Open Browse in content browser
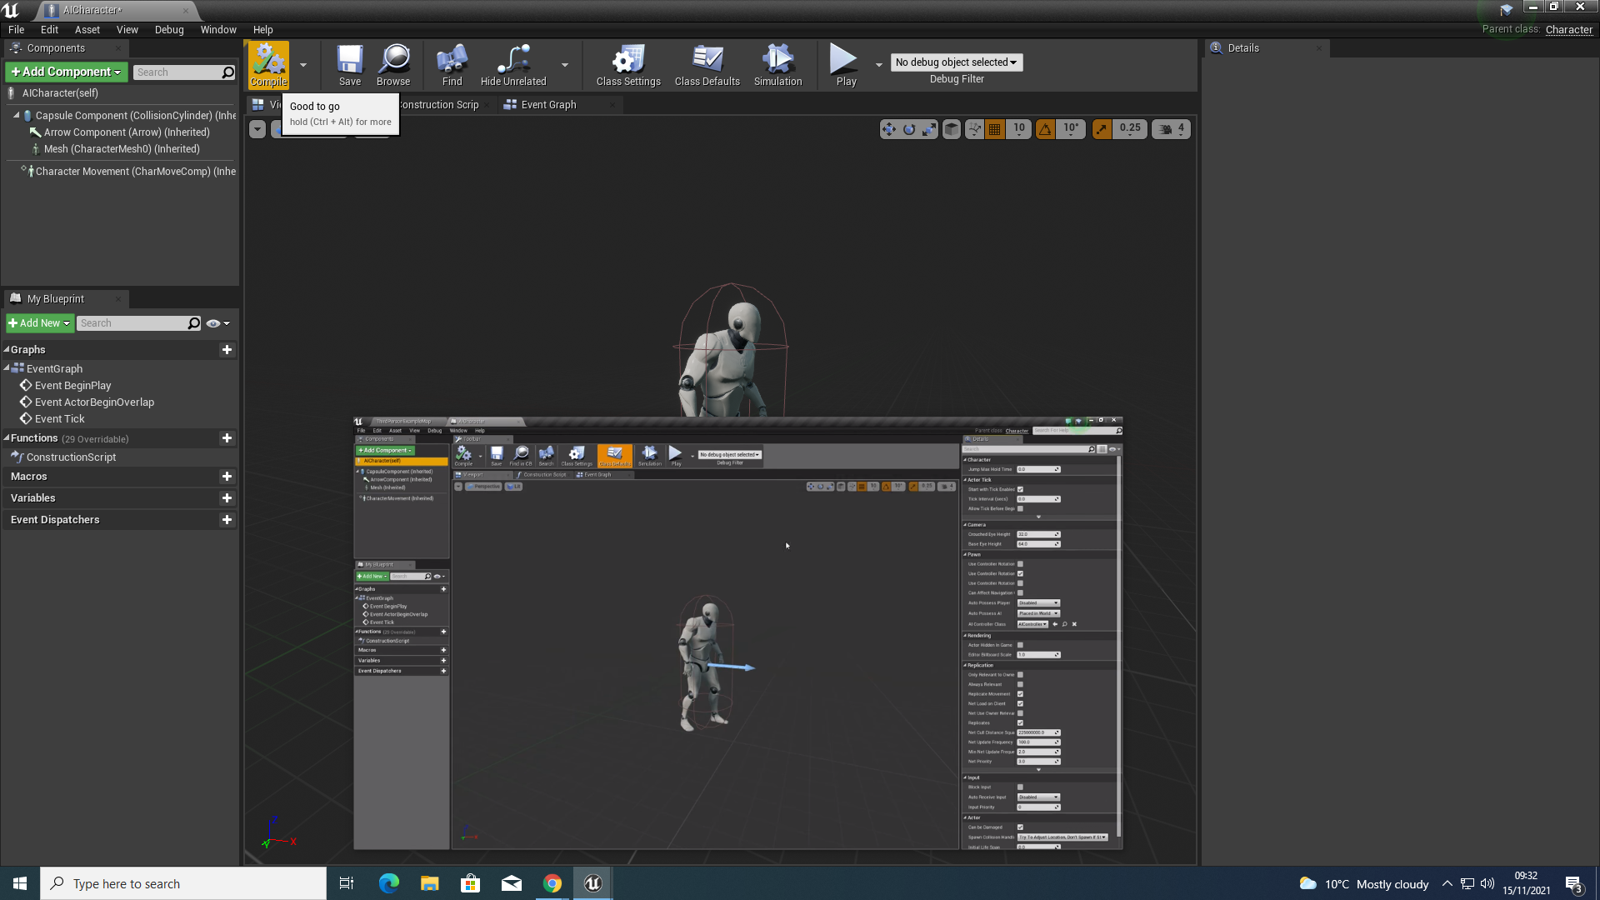This screenshot has width=1600, height=900. (x=393, y=65)
